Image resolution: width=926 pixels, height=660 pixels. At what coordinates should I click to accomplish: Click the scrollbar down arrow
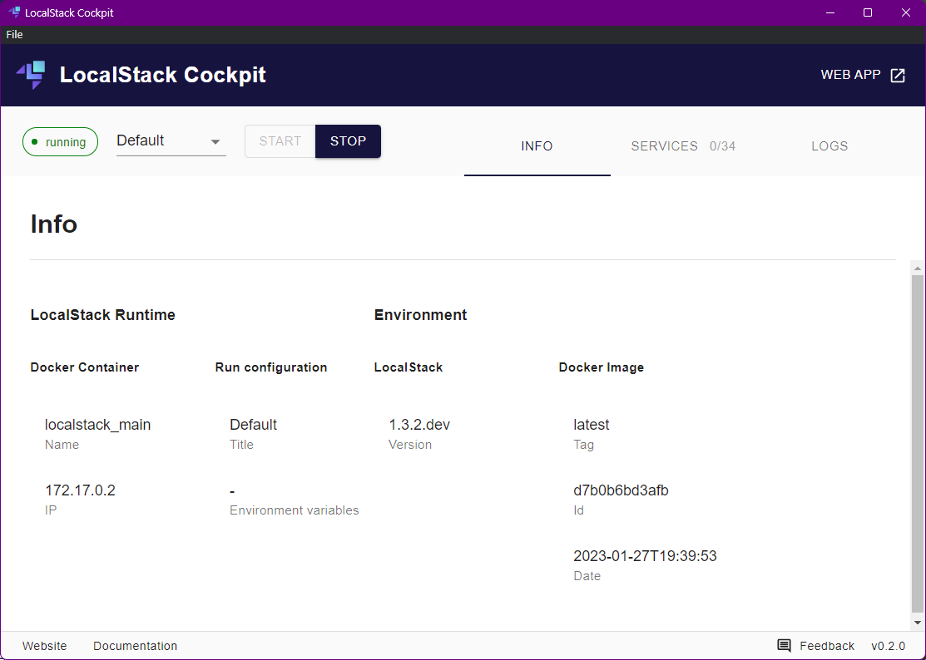[x=917, y=623]
